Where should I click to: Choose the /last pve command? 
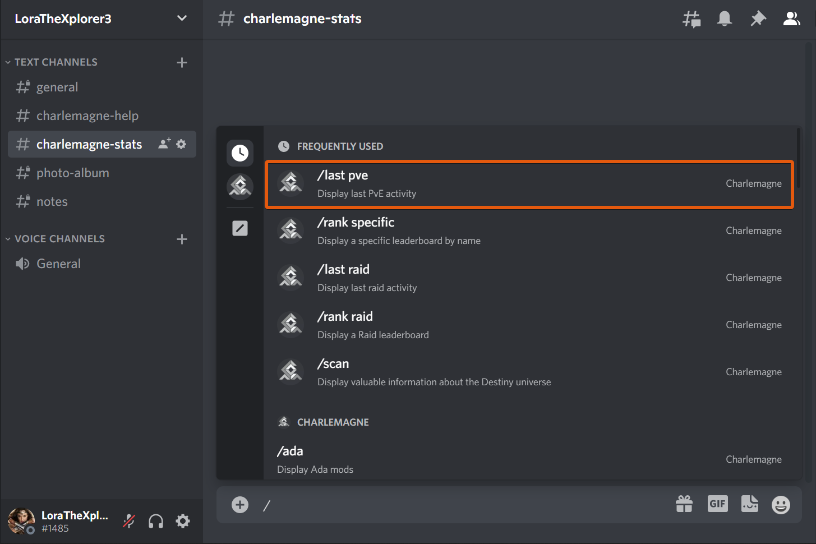(529, 184)
